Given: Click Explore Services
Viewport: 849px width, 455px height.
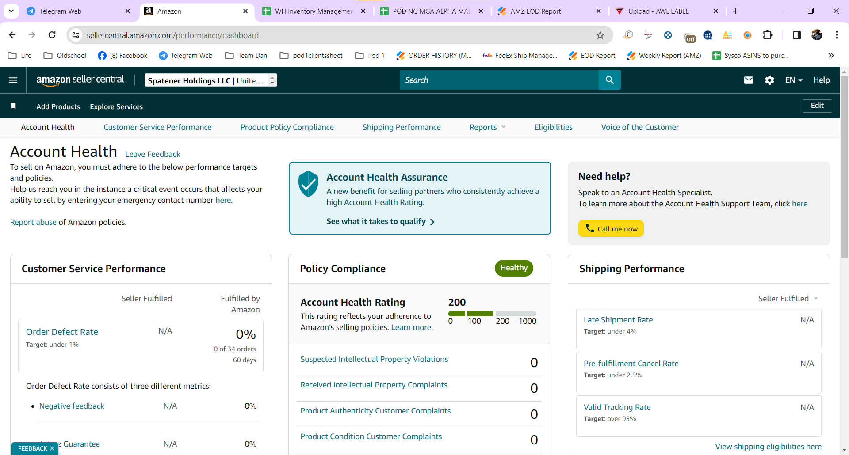Looking at the screenshot, I should pos(116,106).
